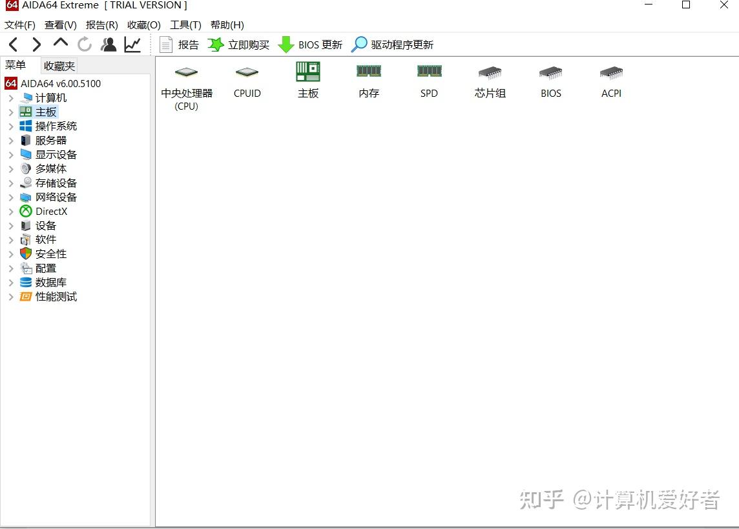
Task: Select 数据库 in the tree
Action: [43, 283]
